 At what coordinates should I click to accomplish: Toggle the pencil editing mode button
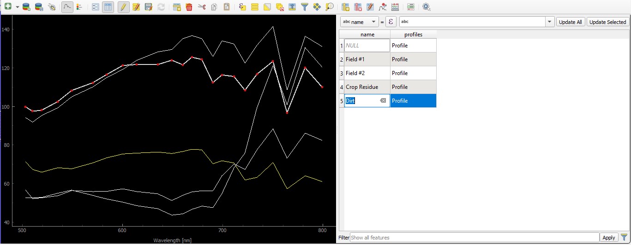(123, 7)
